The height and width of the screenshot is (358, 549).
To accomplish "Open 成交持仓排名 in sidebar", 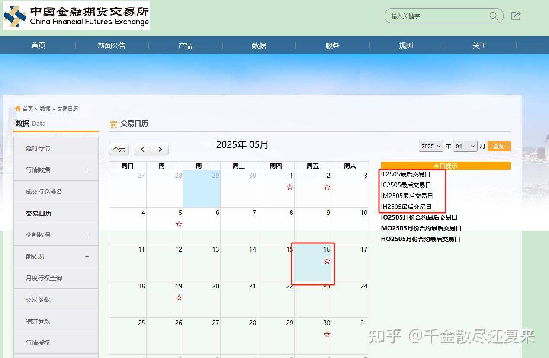I will coord(56,192).
